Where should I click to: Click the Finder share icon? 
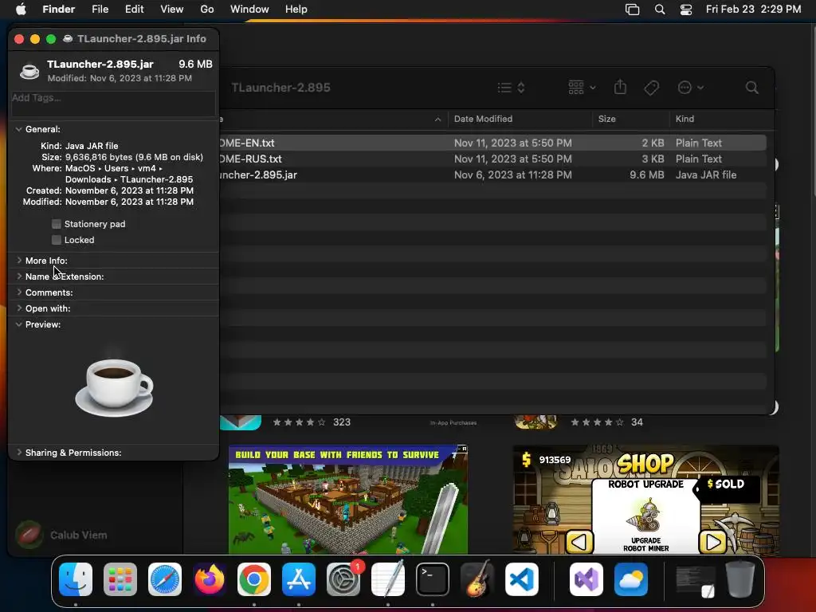click(620, 87)
